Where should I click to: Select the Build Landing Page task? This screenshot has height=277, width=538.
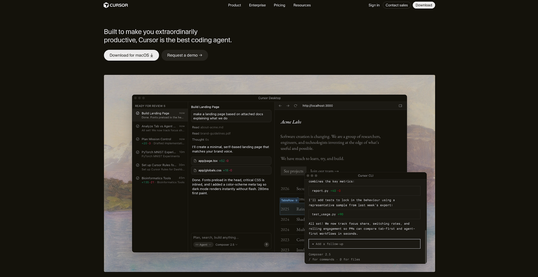click(160, 115)
